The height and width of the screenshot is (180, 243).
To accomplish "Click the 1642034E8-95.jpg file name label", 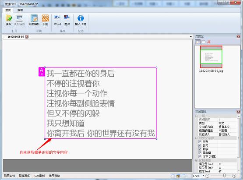I will pos(211,71).
